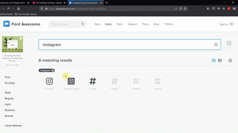The height and width of the screenshot is (133, 238).
Task: Filter by Latest Release
Action: [x=13, y=126]
